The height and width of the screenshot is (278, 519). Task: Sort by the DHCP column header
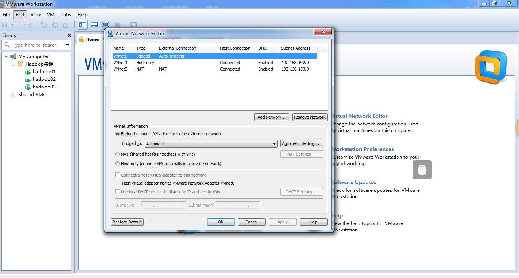point(267,48)
